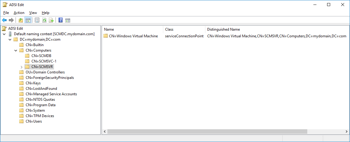Select CN=Keys container

point(33,83)
